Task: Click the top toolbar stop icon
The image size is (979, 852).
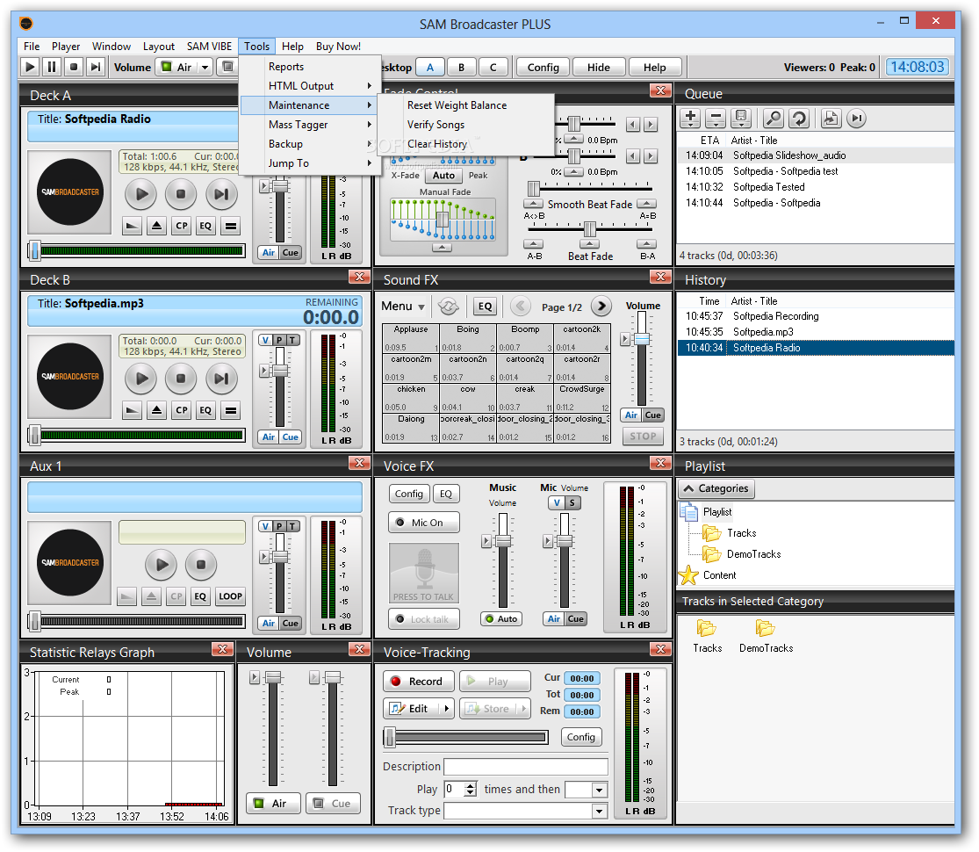Action: 74,66
